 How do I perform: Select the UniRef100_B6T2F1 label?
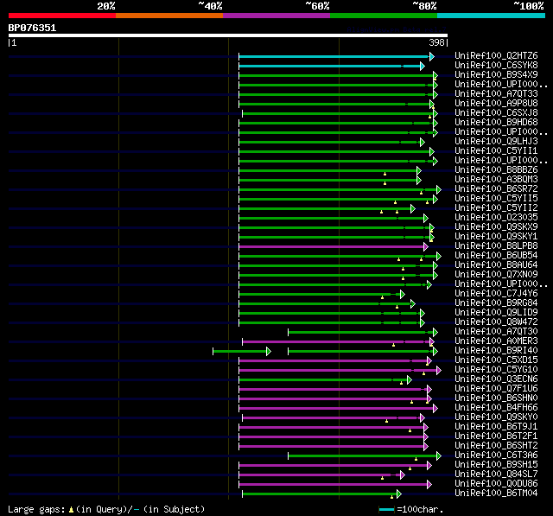click(x=496, y=436)
